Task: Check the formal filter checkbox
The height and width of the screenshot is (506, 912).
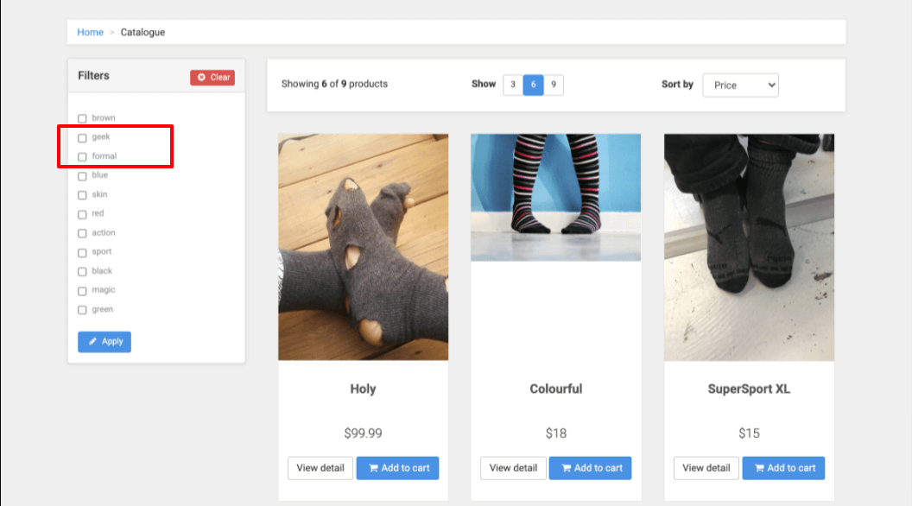Action: point(82,156)
